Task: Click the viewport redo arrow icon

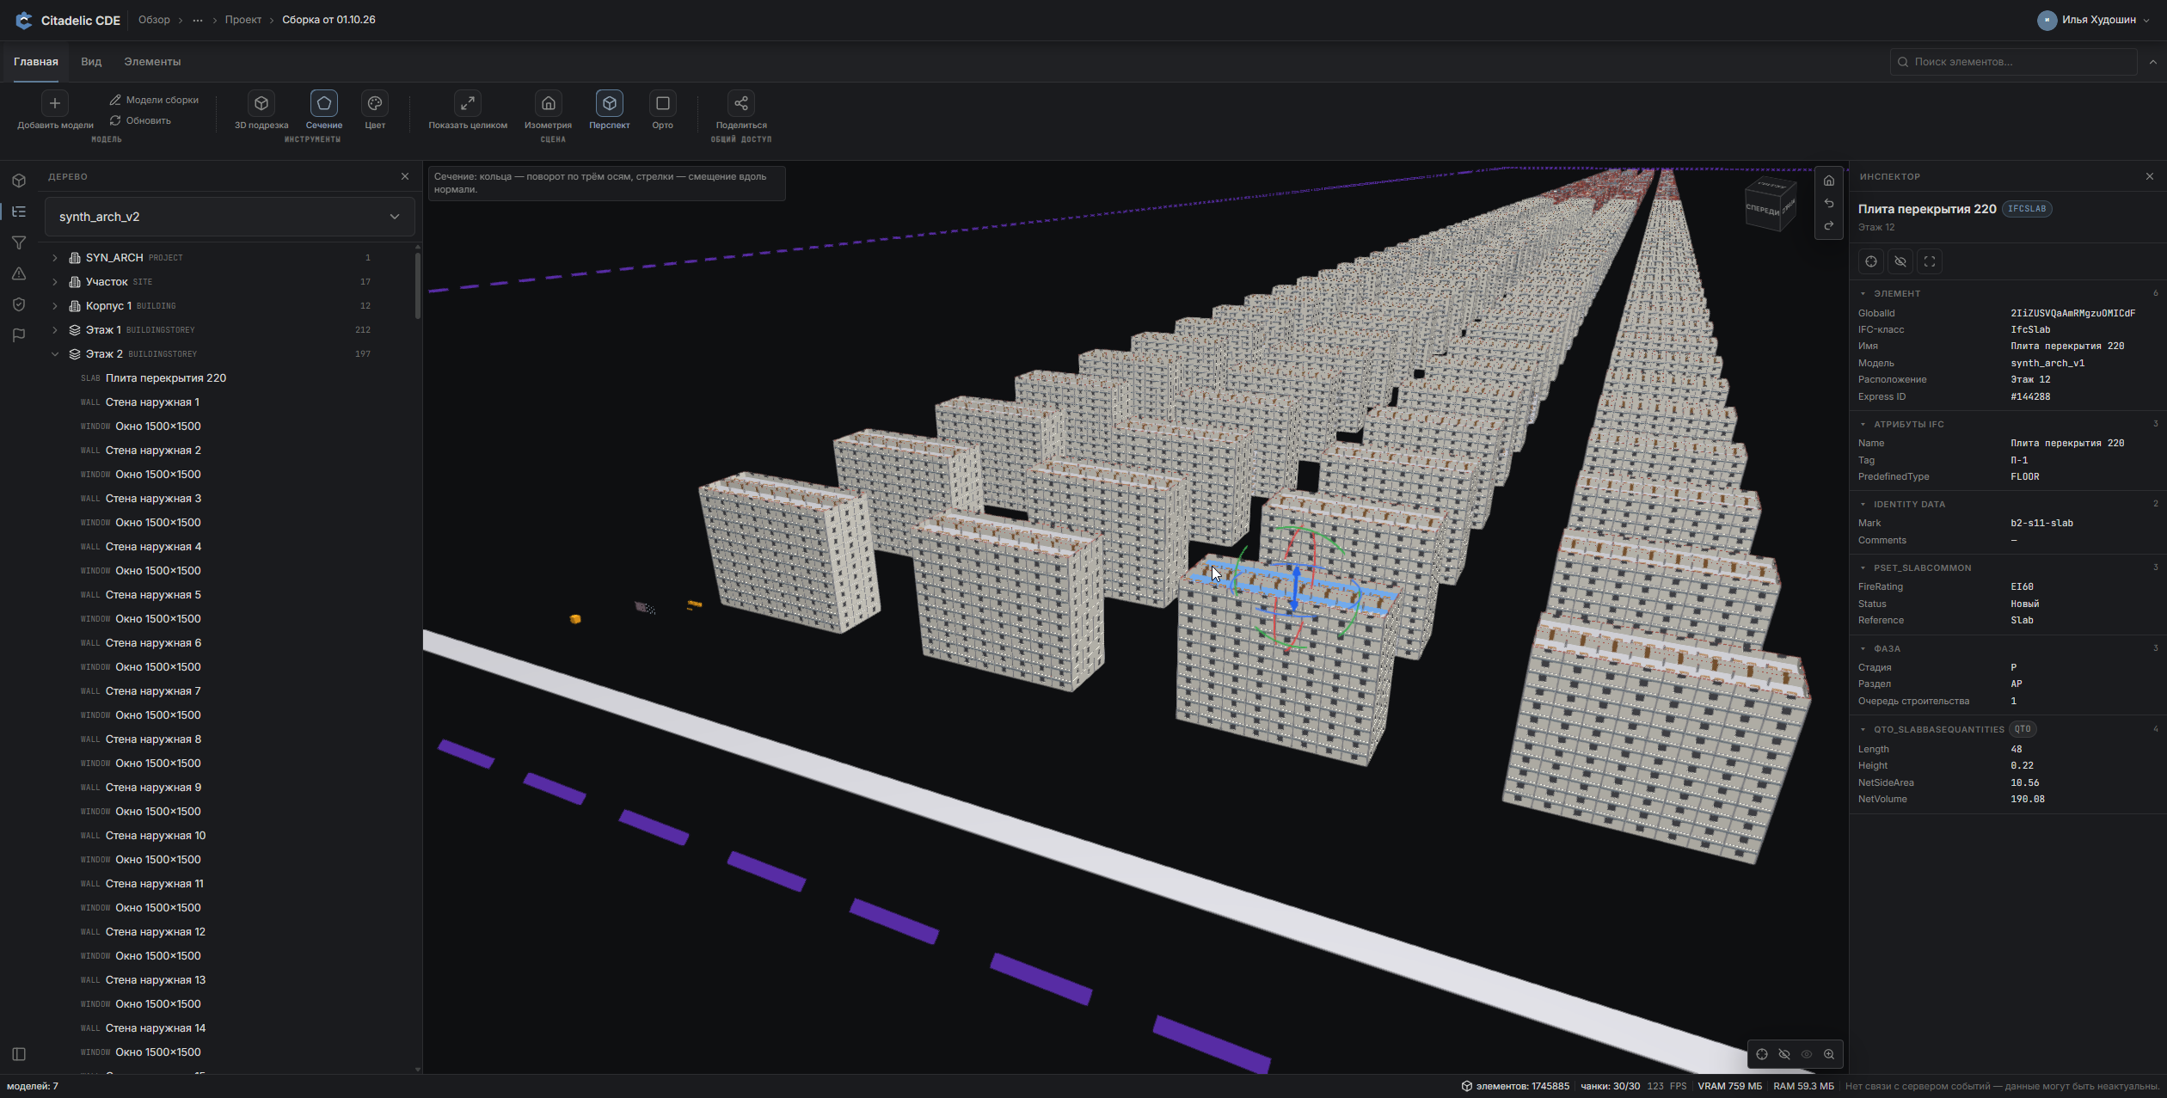Action: [1829, 226]
